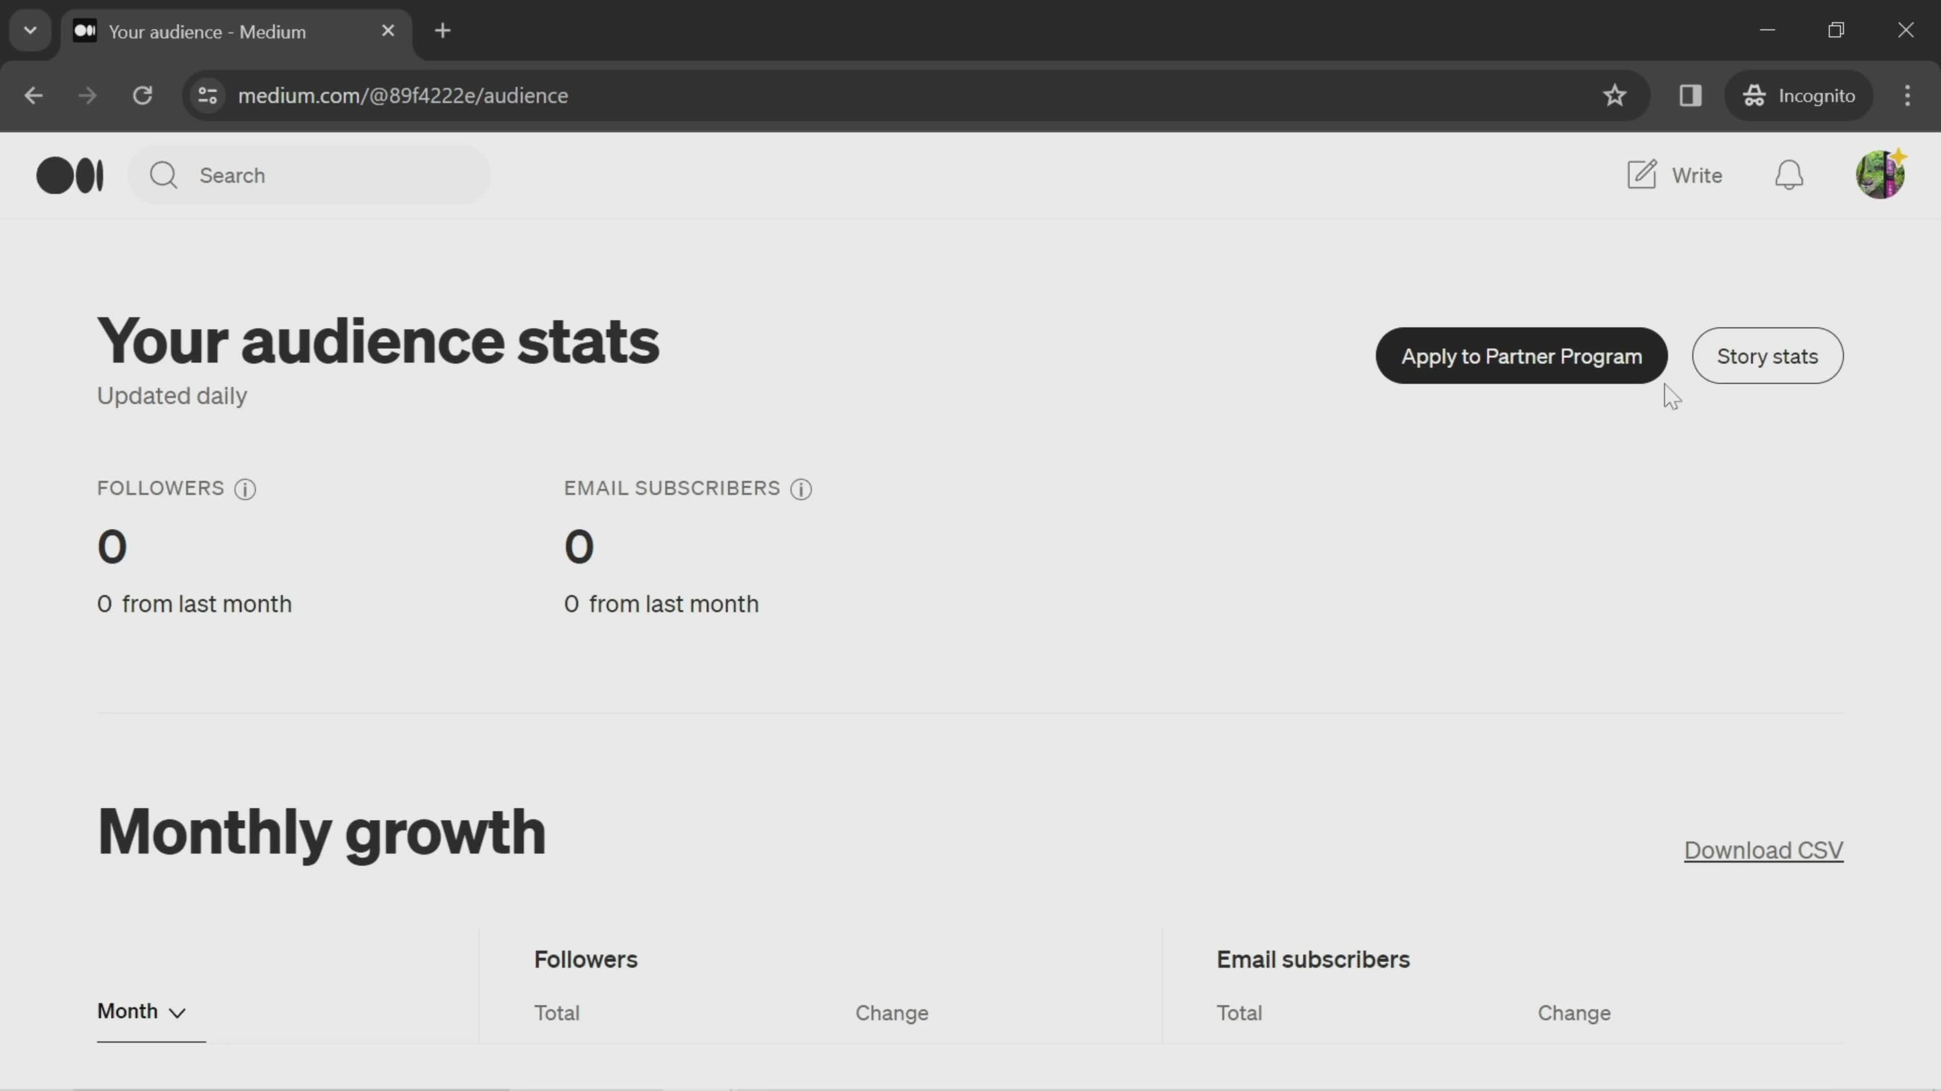
Task: Bookmark this page with the star
Action: [x=1615, y=95]
